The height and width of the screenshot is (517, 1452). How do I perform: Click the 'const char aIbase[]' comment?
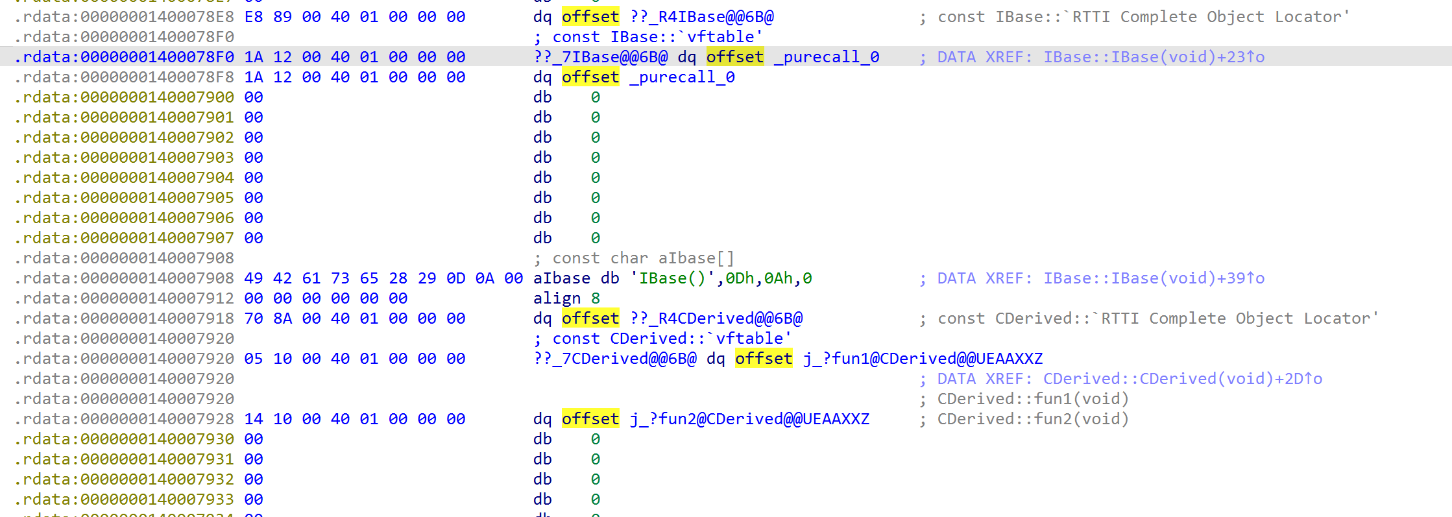[x=634, y=258]
